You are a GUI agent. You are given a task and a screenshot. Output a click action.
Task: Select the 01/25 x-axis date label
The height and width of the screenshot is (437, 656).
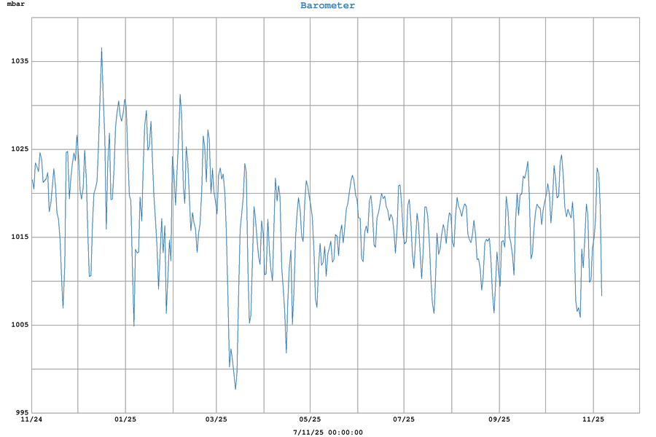coord(125,420)
